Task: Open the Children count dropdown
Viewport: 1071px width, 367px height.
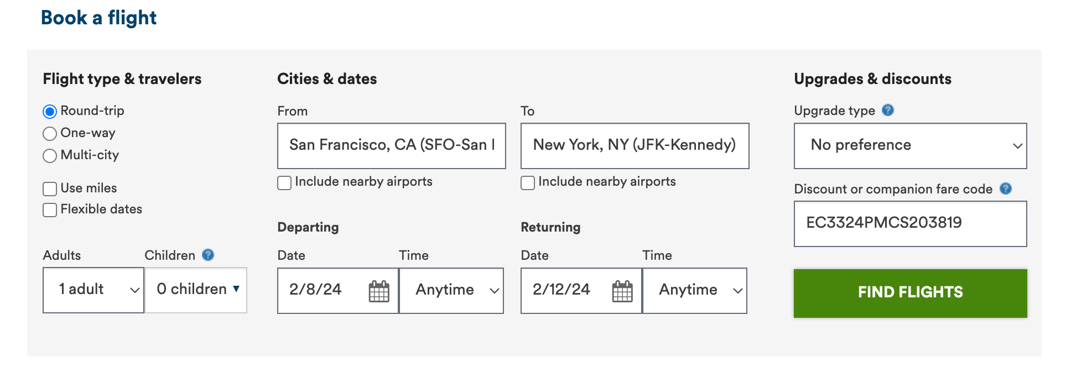Action: (x=196, y=290)
